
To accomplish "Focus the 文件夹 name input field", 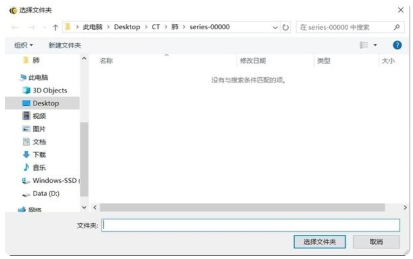I will coord(251,226).
